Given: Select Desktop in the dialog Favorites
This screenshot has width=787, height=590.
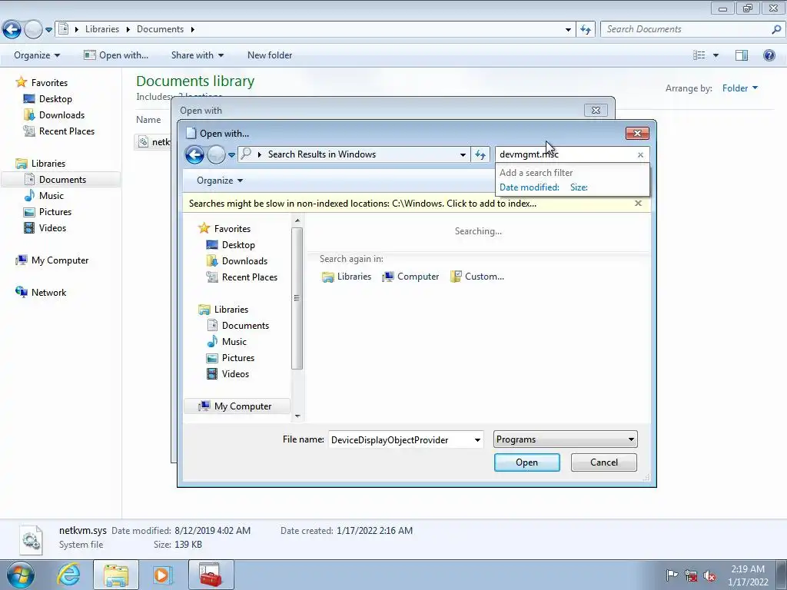Looking at the screenshot, I should (231, 245).
